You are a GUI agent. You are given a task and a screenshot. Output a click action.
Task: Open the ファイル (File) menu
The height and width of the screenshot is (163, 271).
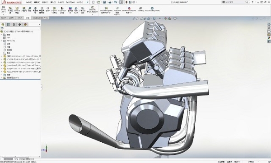point(29,2)
